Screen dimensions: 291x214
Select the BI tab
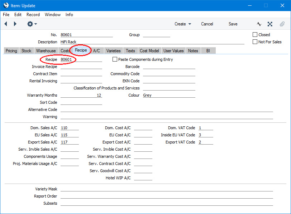pos(208,50)
